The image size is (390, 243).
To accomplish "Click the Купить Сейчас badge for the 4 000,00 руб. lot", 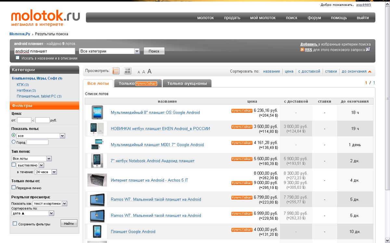I will (242, 230).
